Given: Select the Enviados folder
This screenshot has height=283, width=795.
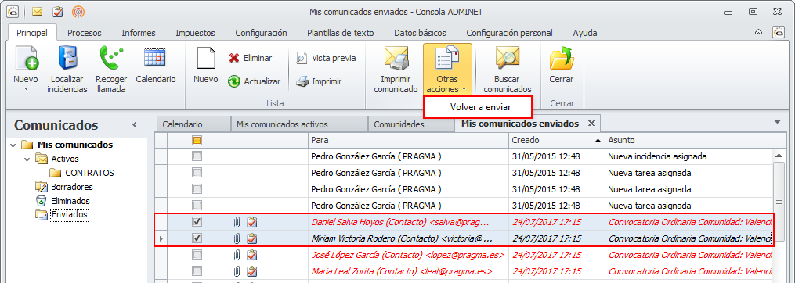Looking at the screenshot, I should [70, 215].
